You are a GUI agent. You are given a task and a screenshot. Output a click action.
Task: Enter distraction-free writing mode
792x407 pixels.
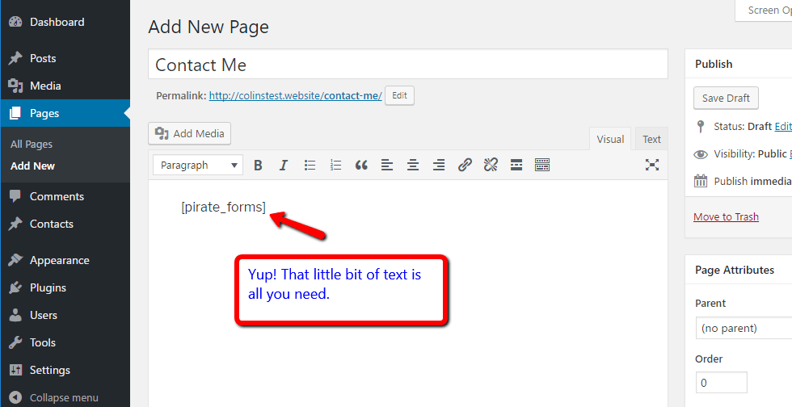pyautogui.click(x=652, y=165)
